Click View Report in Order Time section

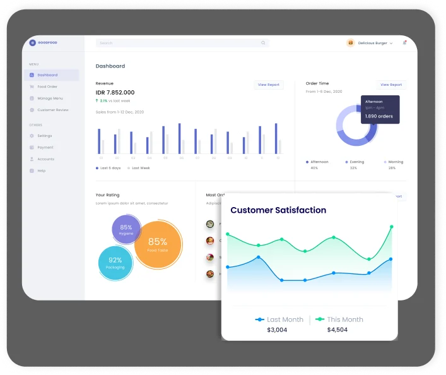pyautogui.click(x=391, y=85)
